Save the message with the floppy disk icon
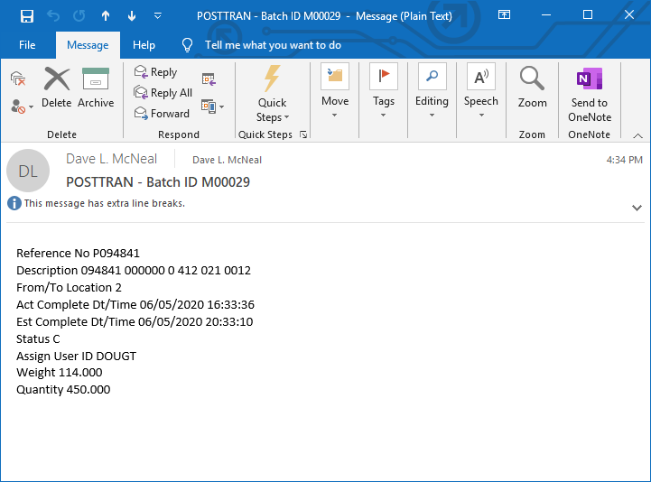 pyautogui.click(x=27, y=16)
